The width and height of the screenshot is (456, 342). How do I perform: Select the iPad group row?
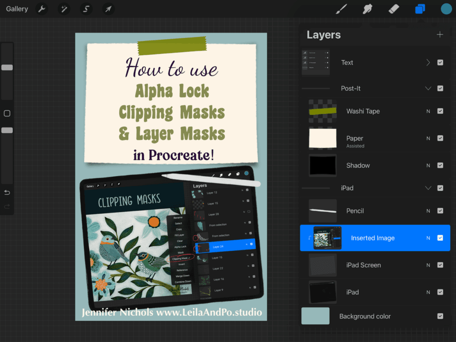coord(375,188)
